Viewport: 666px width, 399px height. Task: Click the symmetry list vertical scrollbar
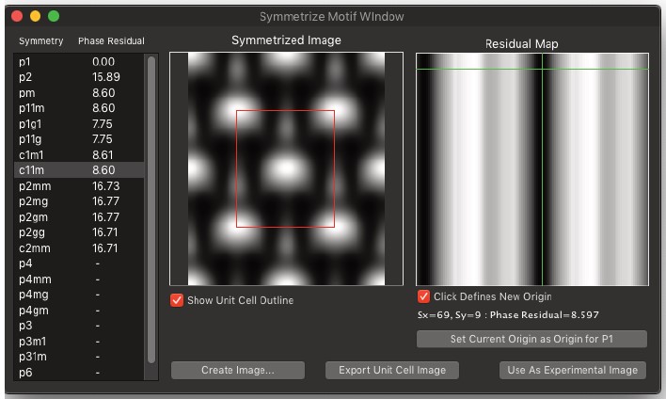pyautogui.click(x=151, y=207)
